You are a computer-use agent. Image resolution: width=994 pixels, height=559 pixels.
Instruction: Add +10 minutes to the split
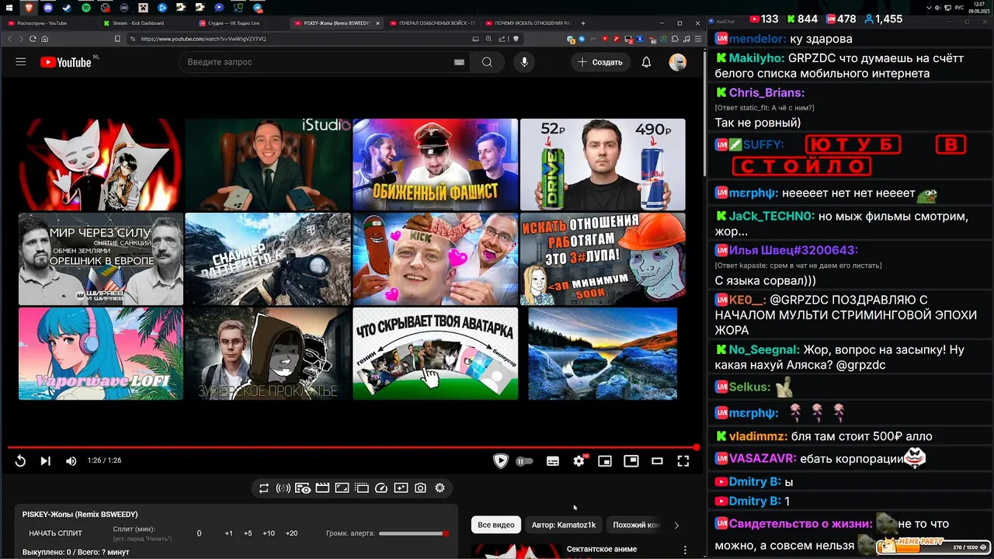269,533
